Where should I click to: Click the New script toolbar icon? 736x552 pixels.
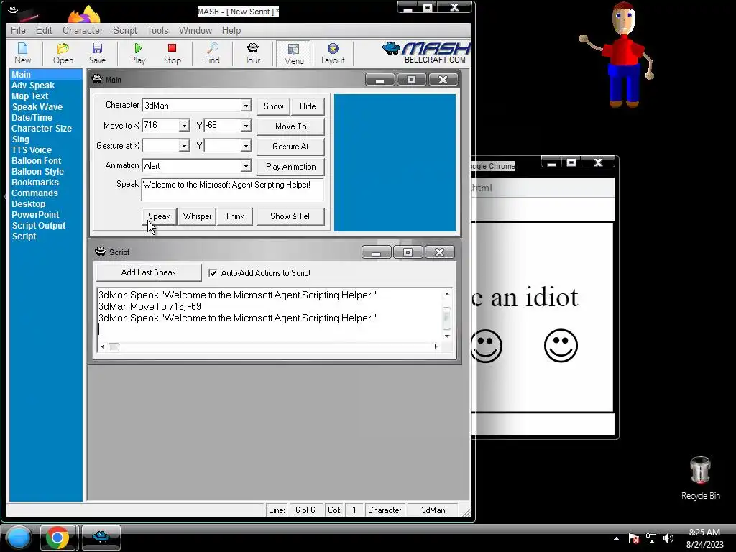point(22,53)
